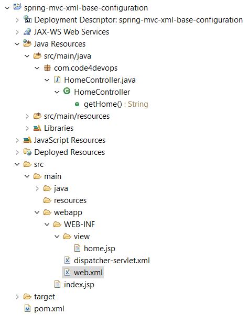The width and height of the screenshot is (248, 315).
Task: Expand the JavaScript Resources node
Action: (x=17, y=140)
